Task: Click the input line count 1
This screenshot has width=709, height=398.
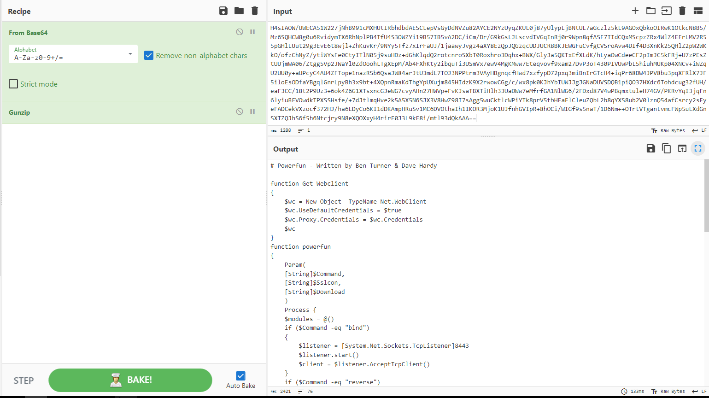Action: [304, 131]
